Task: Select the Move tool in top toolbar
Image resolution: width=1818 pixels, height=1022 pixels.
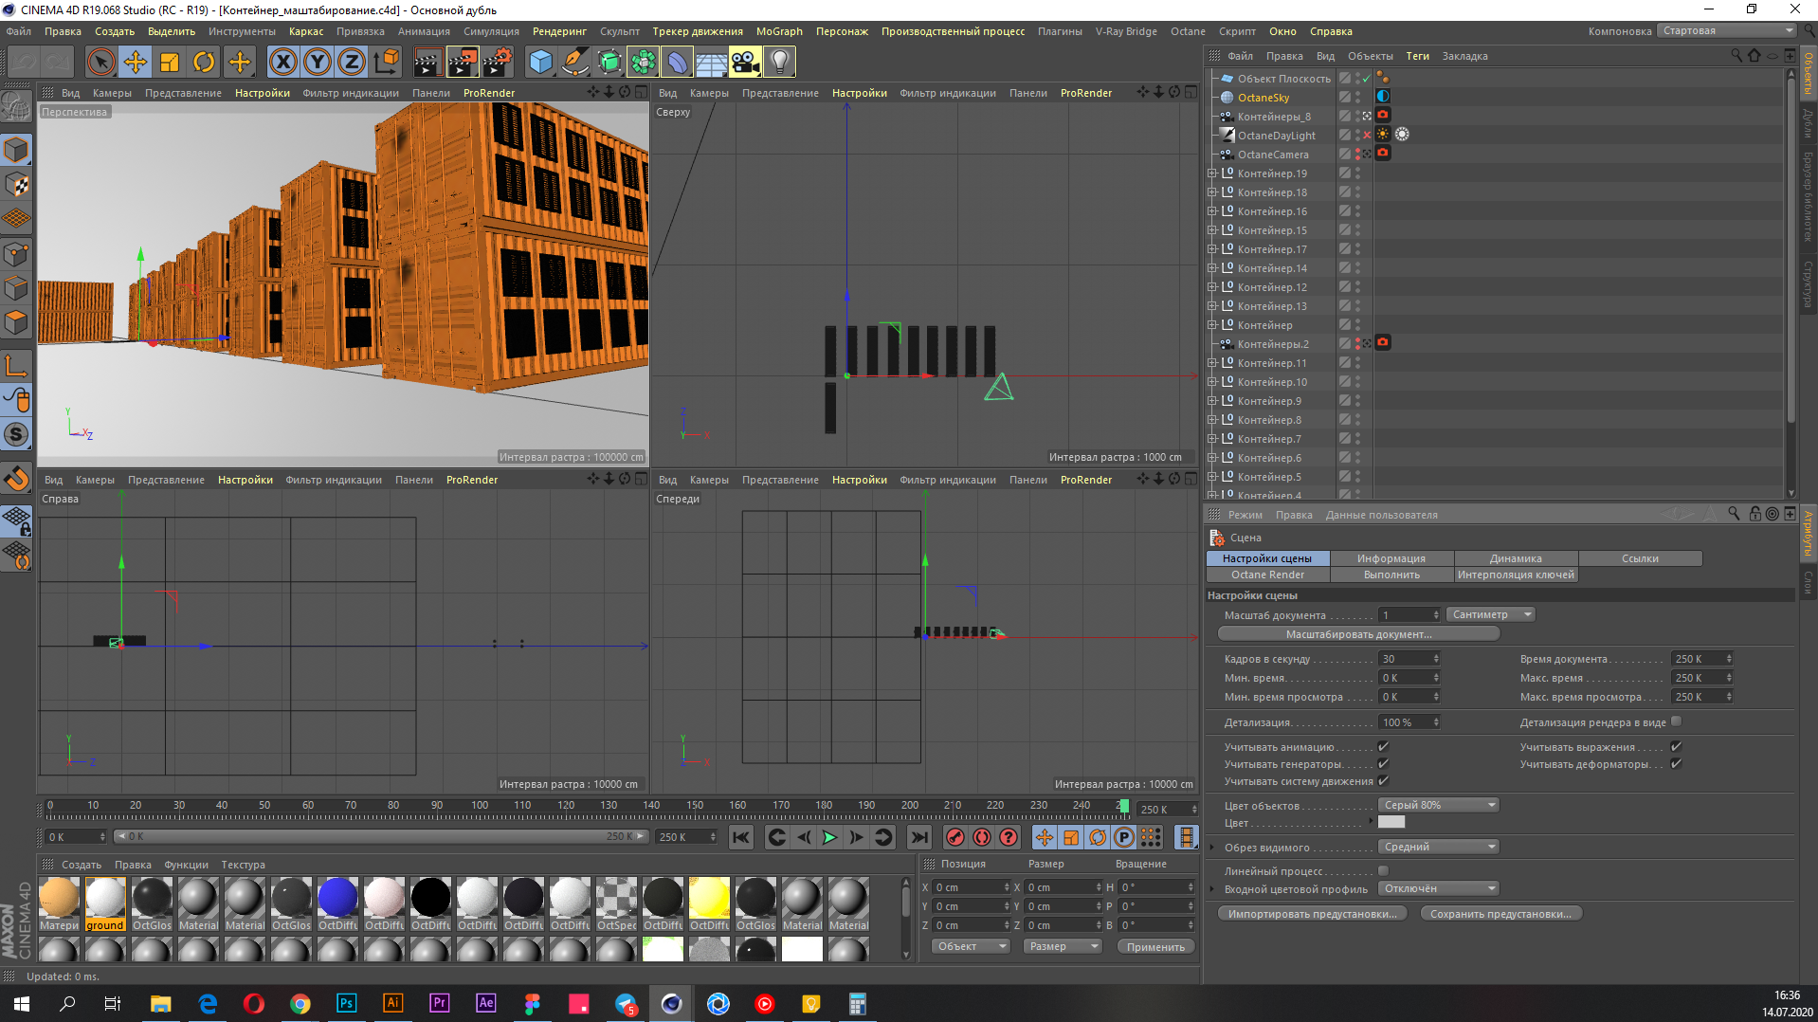Action: tap(136, 63)
